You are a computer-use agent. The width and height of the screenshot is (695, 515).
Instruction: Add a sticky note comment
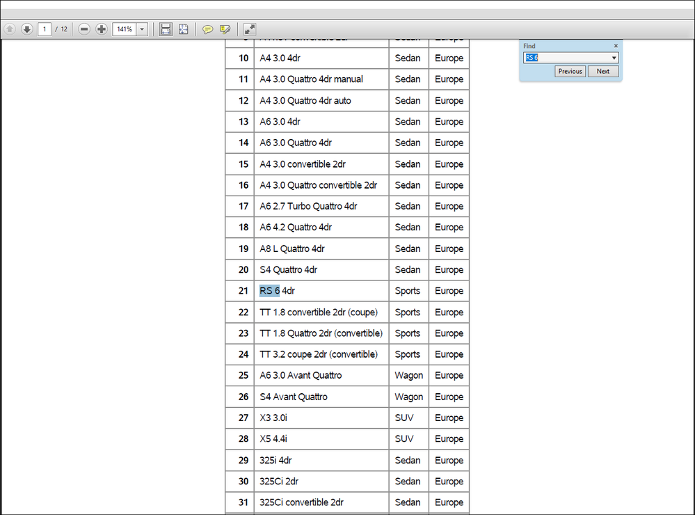(207, 29)
